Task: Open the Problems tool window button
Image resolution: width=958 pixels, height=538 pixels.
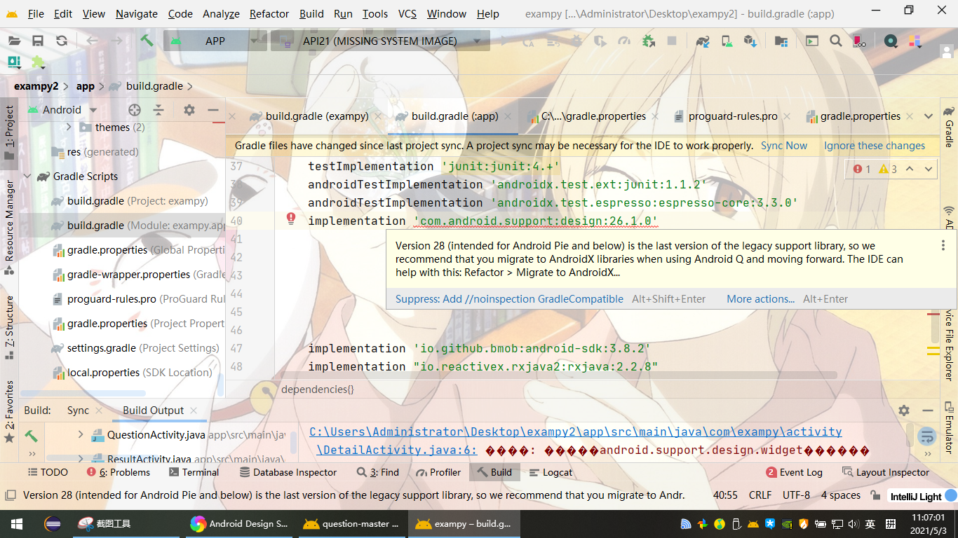Action: [119, 472]
